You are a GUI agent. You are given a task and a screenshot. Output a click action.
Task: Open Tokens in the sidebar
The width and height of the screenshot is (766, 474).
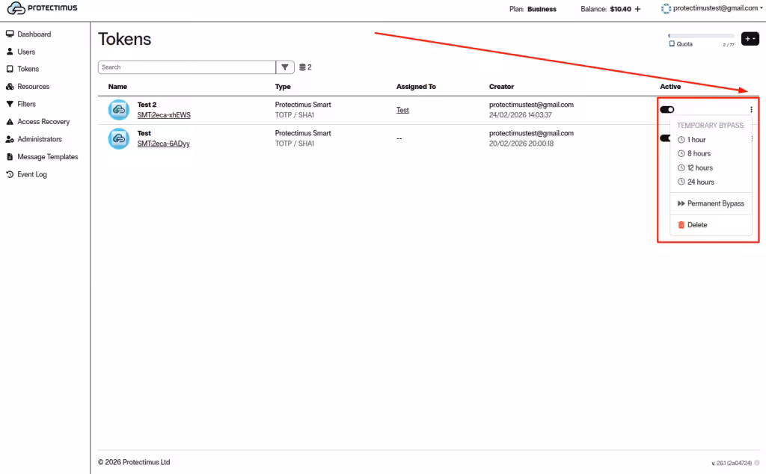click(x=28, y=69)
